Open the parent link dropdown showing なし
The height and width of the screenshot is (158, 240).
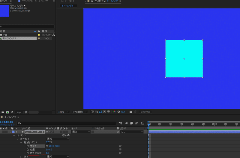pos(132,132)
